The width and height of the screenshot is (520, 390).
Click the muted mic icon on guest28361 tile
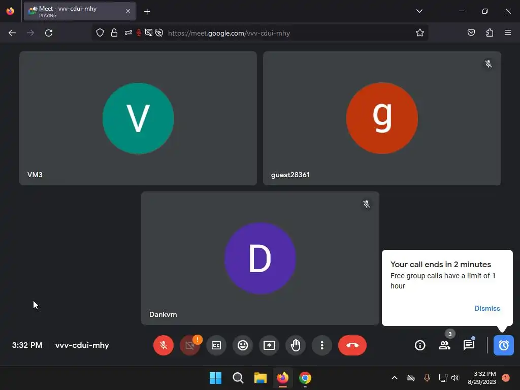[x=488, y=63]
